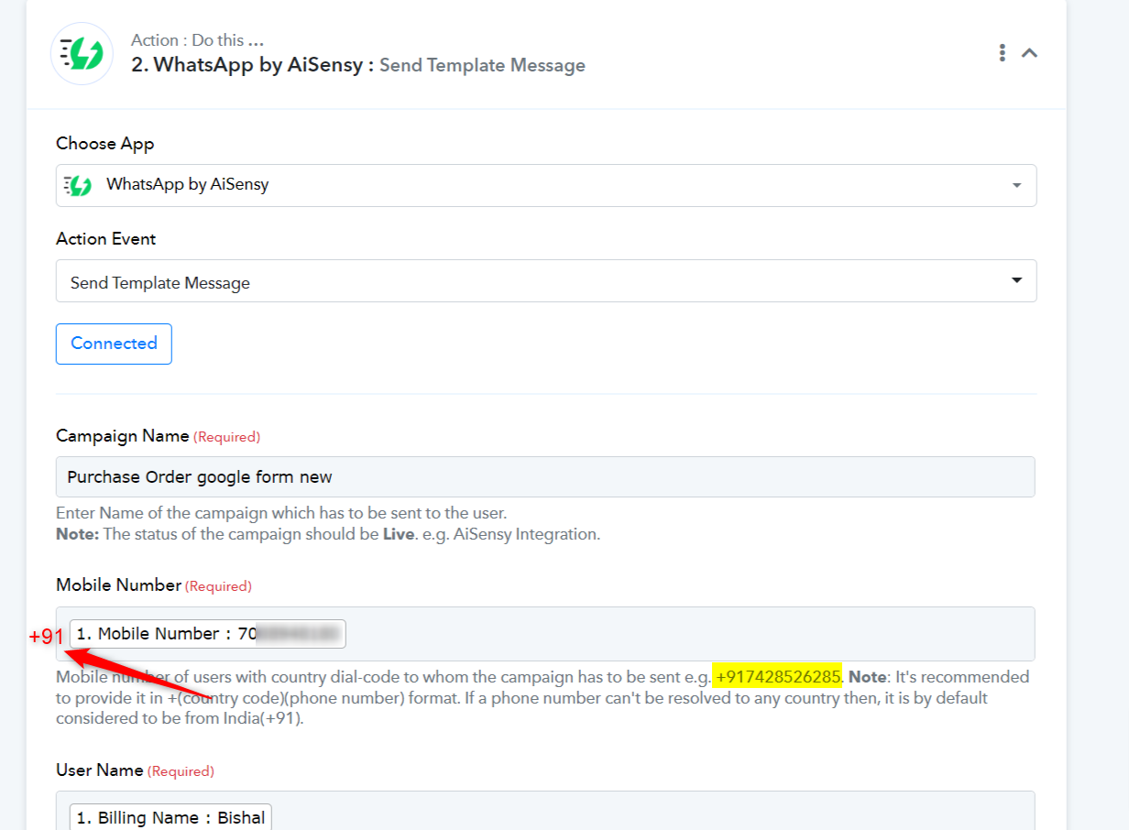Open the Choose App dropdown

(x=546, y=185)
